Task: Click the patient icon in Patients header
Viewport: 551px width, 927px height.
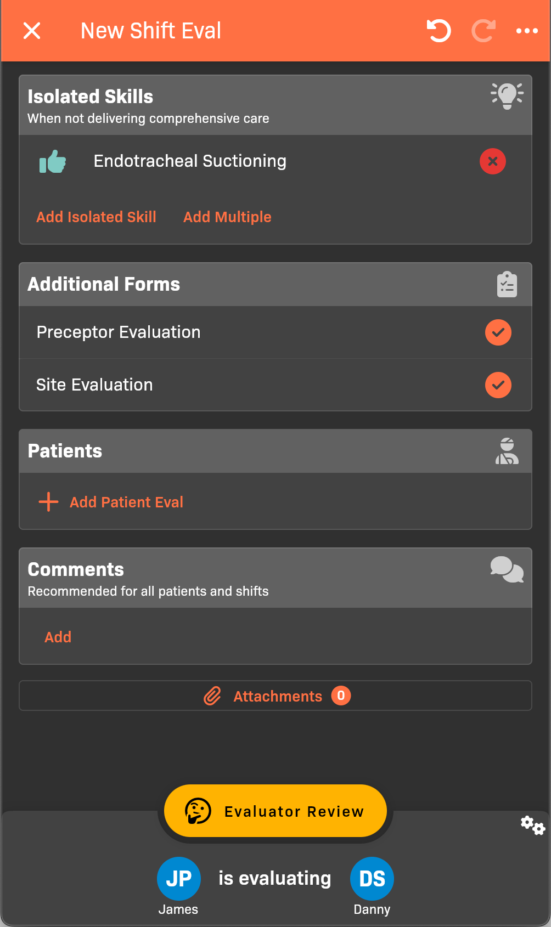Action: [507, 451]
